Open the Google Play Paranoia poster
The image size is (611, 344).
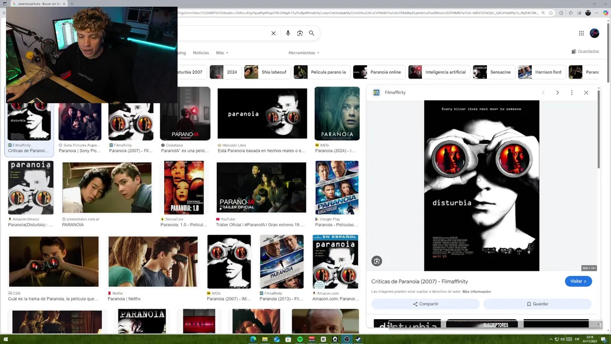point(337,187)
